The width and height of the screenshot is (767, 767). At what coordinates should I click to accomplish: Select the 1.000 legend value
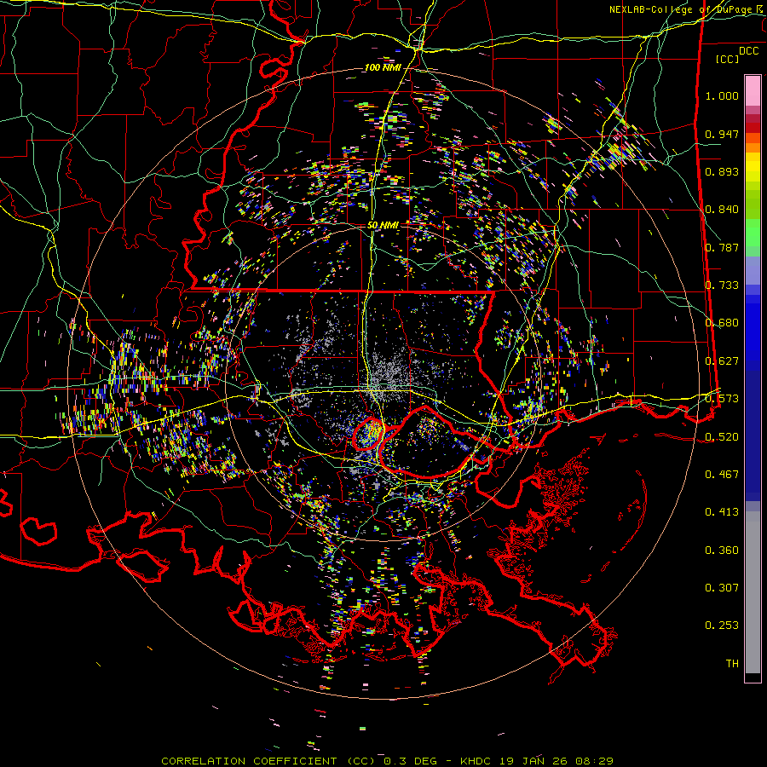click(x=722, y=95)
